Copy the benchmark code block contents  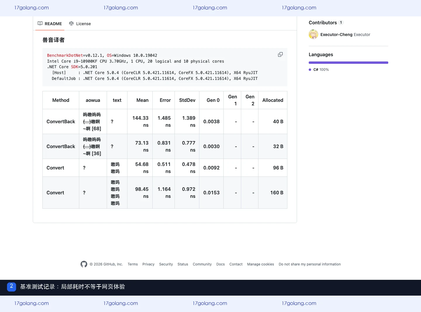[x=280, y=54]
